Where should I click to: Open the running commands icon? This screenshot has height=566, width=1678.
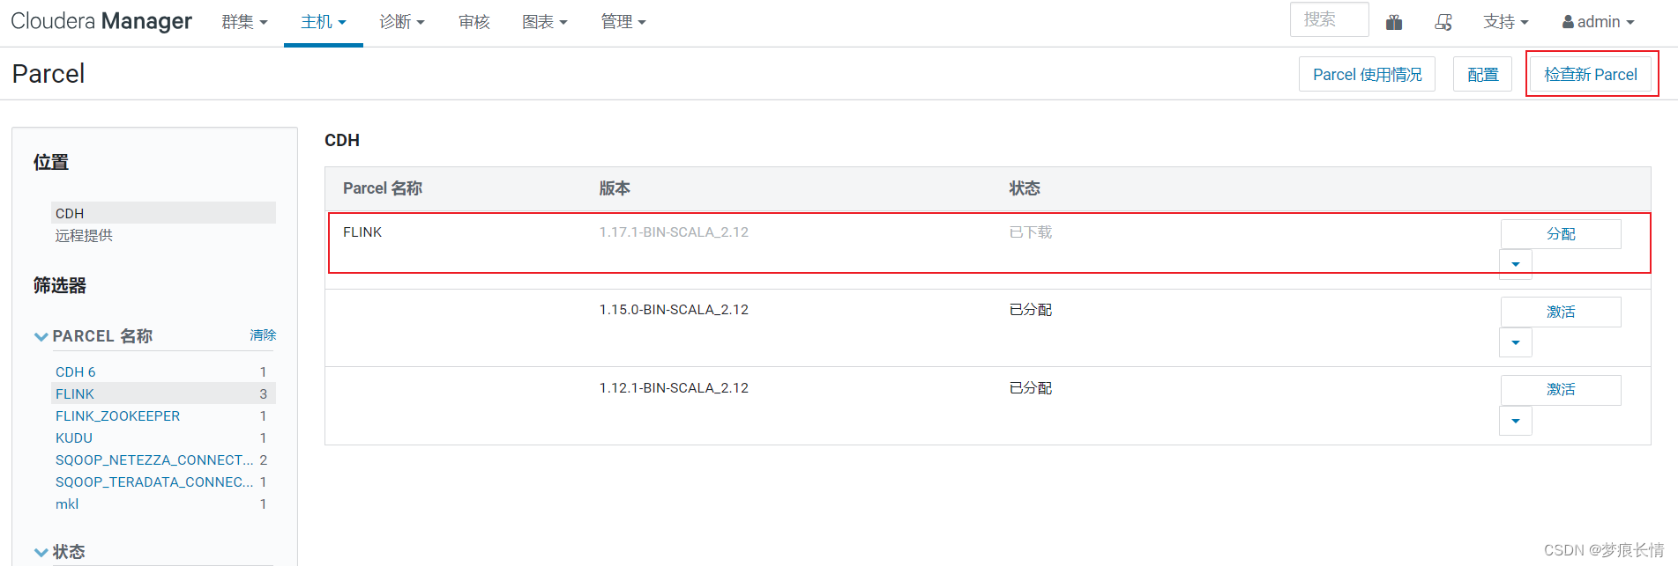click(x=1443, y=22)
